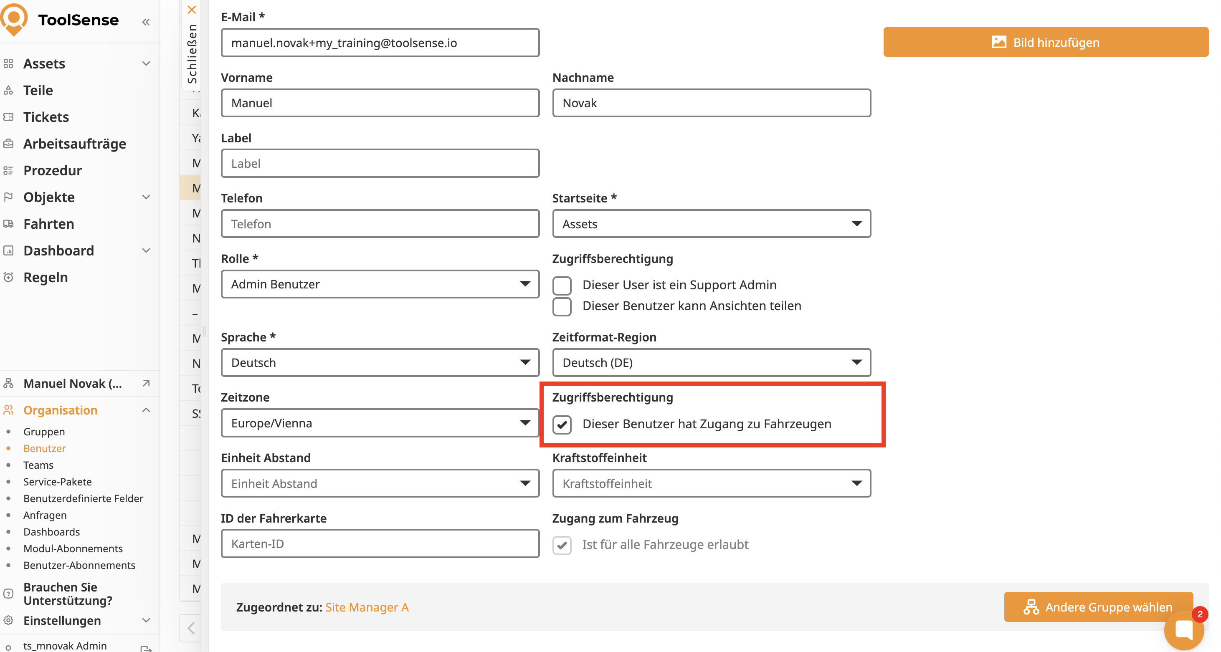Click the Tickets icon in sidebar

pyautogui.click(x=8, y=117)
